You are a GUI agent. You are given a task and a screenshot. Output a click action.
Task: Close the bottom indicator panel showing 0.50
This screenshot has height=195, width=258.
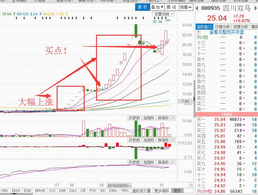click(x=173, y=162)
